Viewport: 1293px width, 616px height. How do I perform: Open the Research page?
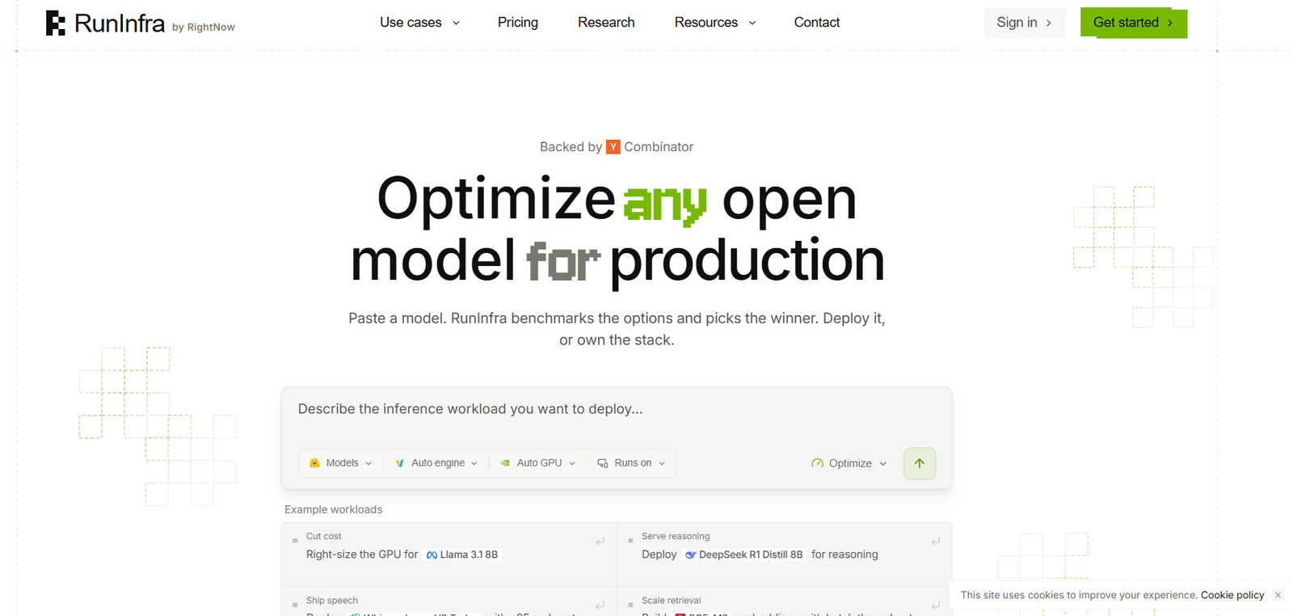pos(606,23)
